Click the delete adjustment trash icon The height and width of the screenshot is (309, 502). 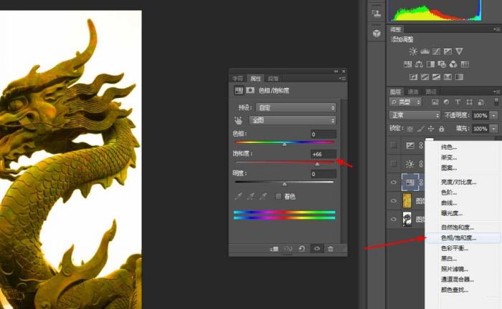tap(331, 248)
